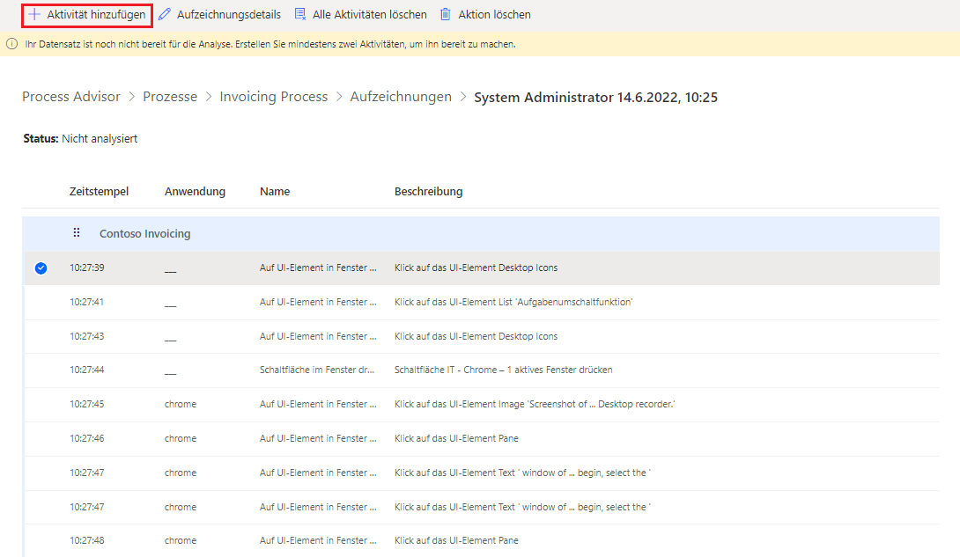Navigate to Invoicing Process breadcrumb
This screenshot has width=960, height=557.
[x=273, y=97]
